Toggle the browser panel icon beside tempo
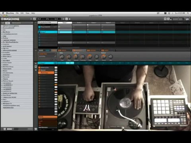This screenshot has width=191, height=143. click(35, 19)
